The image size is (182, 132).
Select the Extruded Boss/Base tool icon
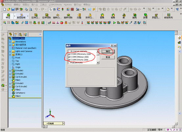click(36, 16)
